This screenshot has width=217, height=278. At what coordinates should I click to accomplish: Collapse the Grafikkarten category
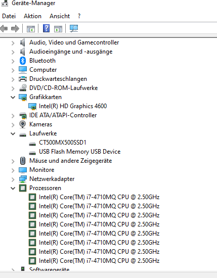click(13, 97)
